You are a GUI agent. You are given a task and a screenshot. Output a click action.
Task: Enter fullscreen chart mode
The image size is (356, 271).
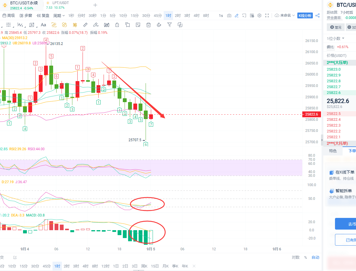(x=267, y=15)
